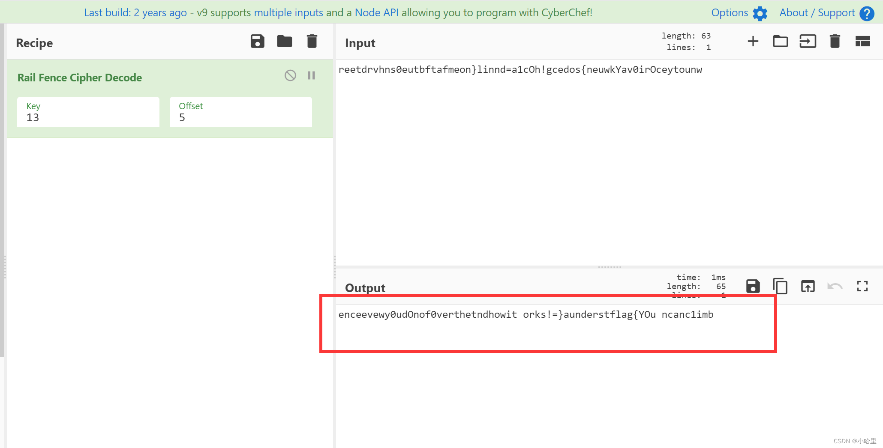Disable the Rail Fence Cipher Decode operation
Image resolution: width=883 pixels, height=448 pixels.
[x=290, y=76]
